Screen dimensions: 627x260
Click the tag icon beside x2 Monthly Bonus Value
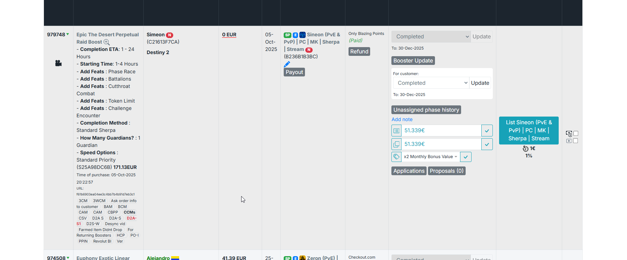coord(396,157)
